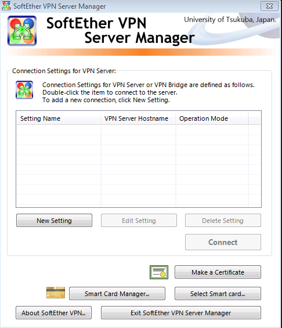Image resolution: width=282 pixels, height=328 pixels.
Task: Click 'To add a new connection' instruction text
Action: click(106, 100)
